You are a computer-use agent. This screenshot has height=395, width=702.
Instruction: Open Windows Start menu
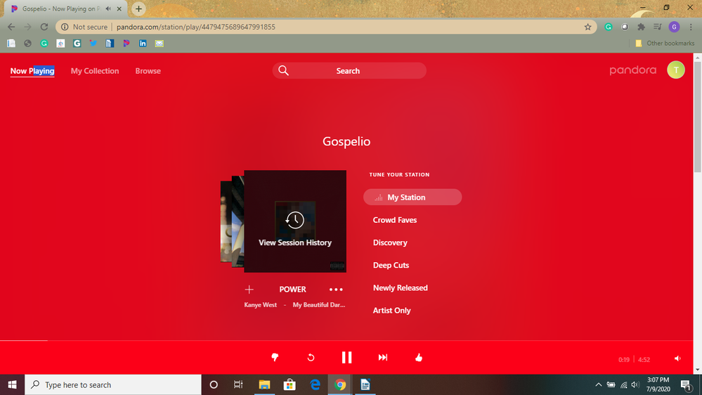coord(12,384)
